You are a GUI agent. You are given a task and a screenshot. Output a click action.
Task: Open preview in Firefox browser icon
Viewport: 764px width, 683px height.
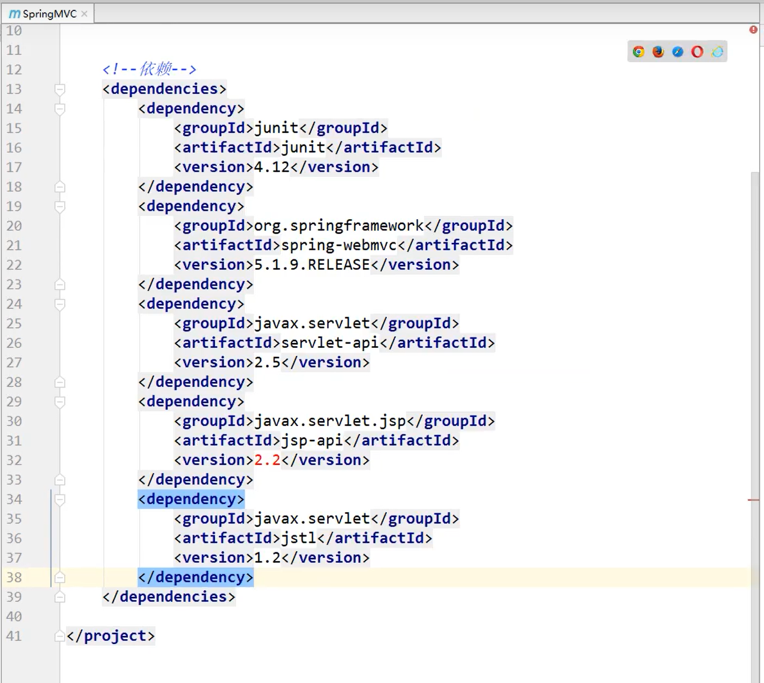pos(658,52)
